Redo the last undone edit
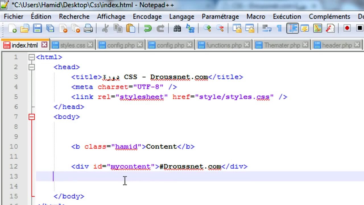Image resolution: width=364 pixels, height=205 pixels. point(160,28)
